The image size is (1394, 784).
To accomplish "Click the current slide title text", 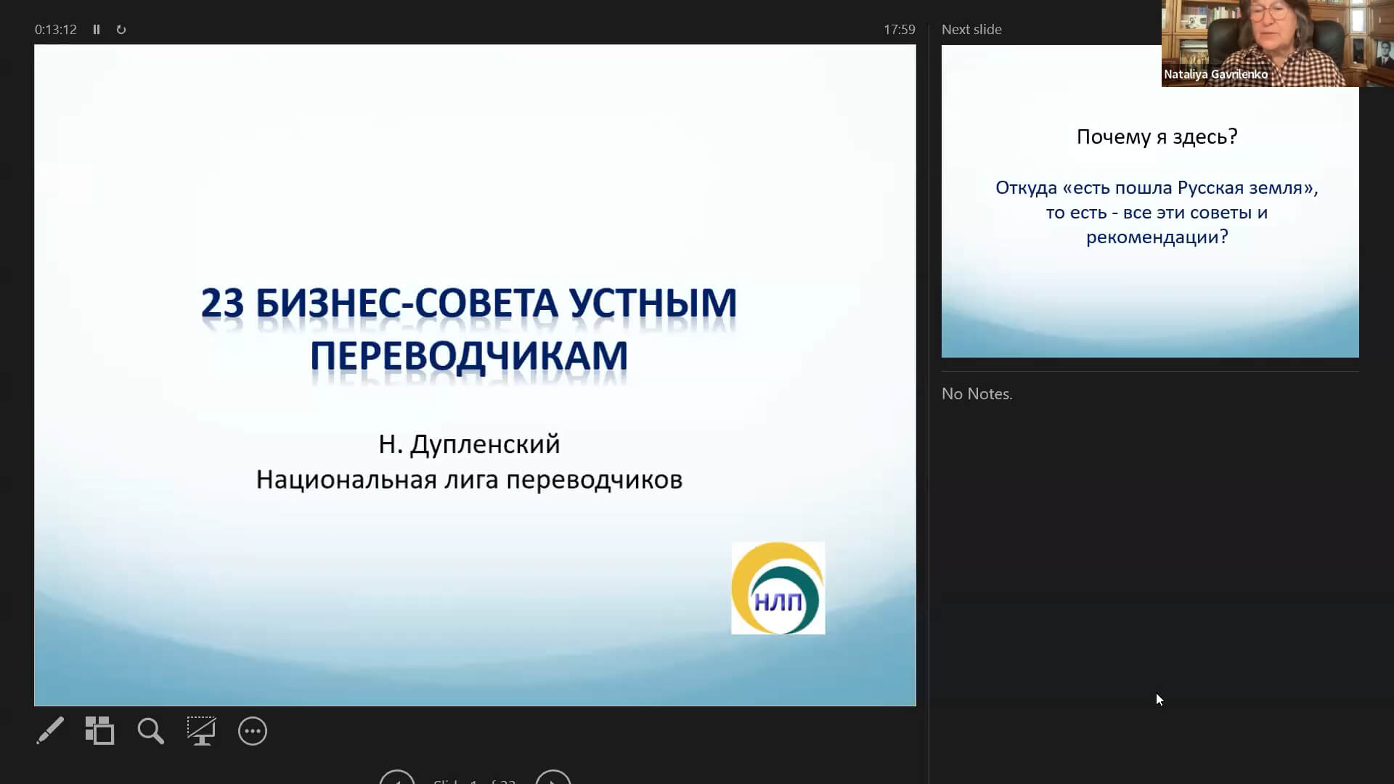I will click(x=468, y=329).
